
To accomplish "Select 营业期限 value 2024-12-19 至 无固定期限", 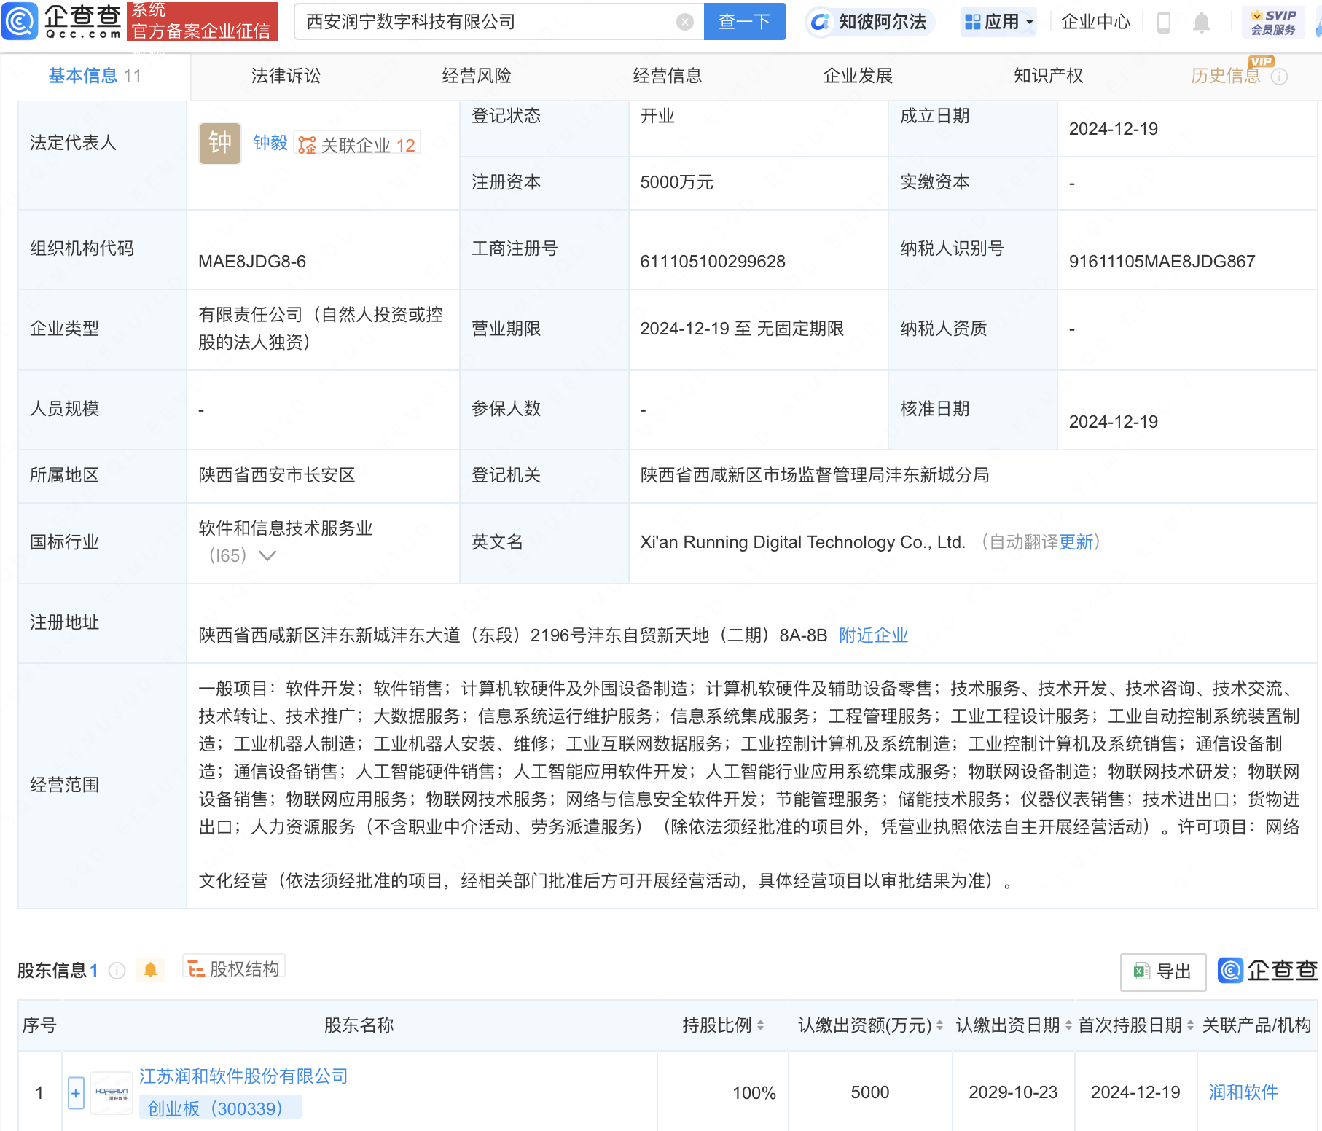I will [x=742, y=329].
